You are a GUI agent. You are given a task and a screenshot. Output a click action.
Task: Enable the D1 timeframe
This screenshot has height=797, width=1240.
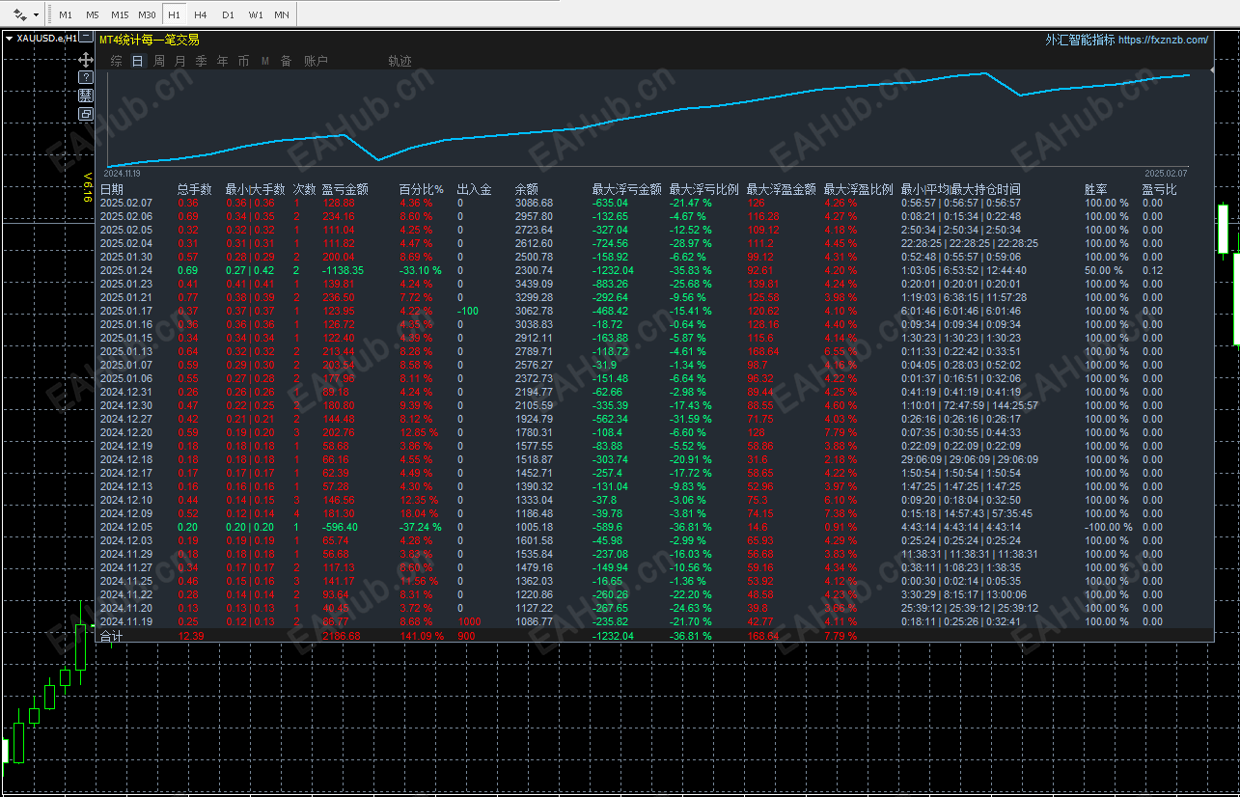228,15
